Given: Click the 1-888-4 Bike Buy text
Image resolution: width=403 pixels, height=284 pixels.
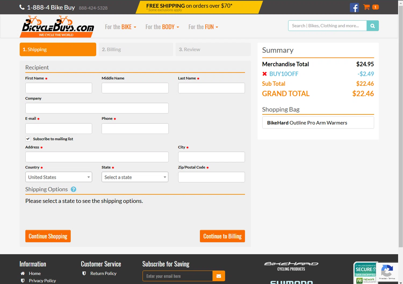Looking at the screenshot, I should 51,8.
